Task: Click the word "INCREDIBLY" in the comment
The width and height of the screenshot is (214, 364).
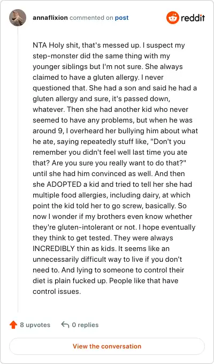Action: [x=53, y=248]
